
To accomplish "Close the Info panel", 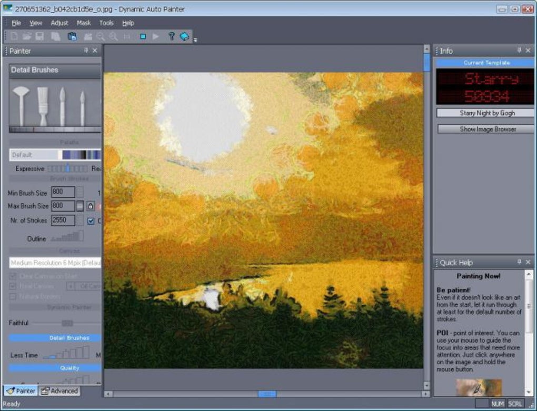I will point(528,51).
